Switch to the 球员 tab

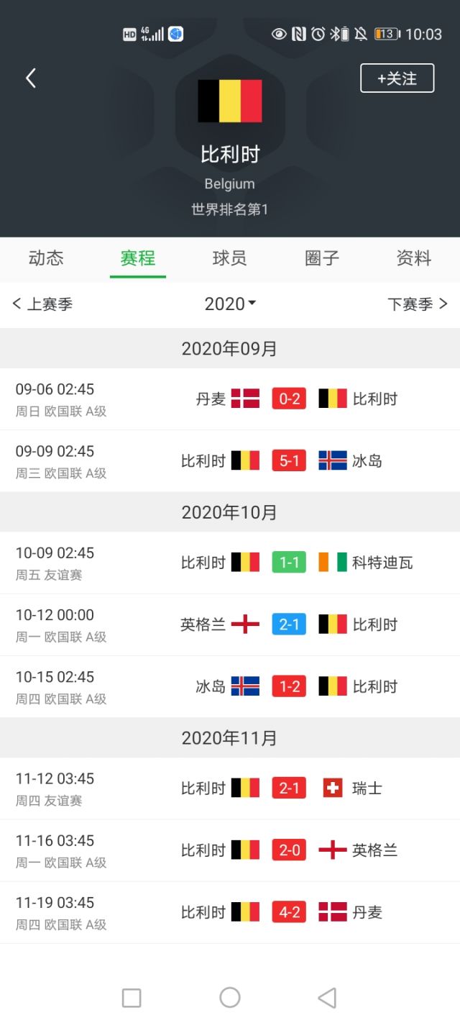229,259
